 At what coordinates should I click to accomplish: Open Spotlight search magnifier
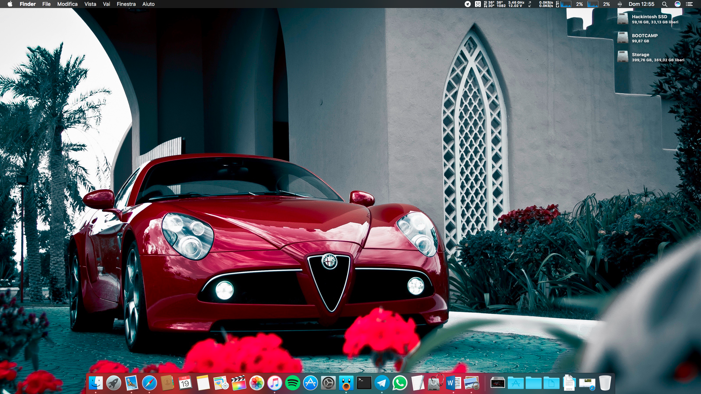(664, 4)
